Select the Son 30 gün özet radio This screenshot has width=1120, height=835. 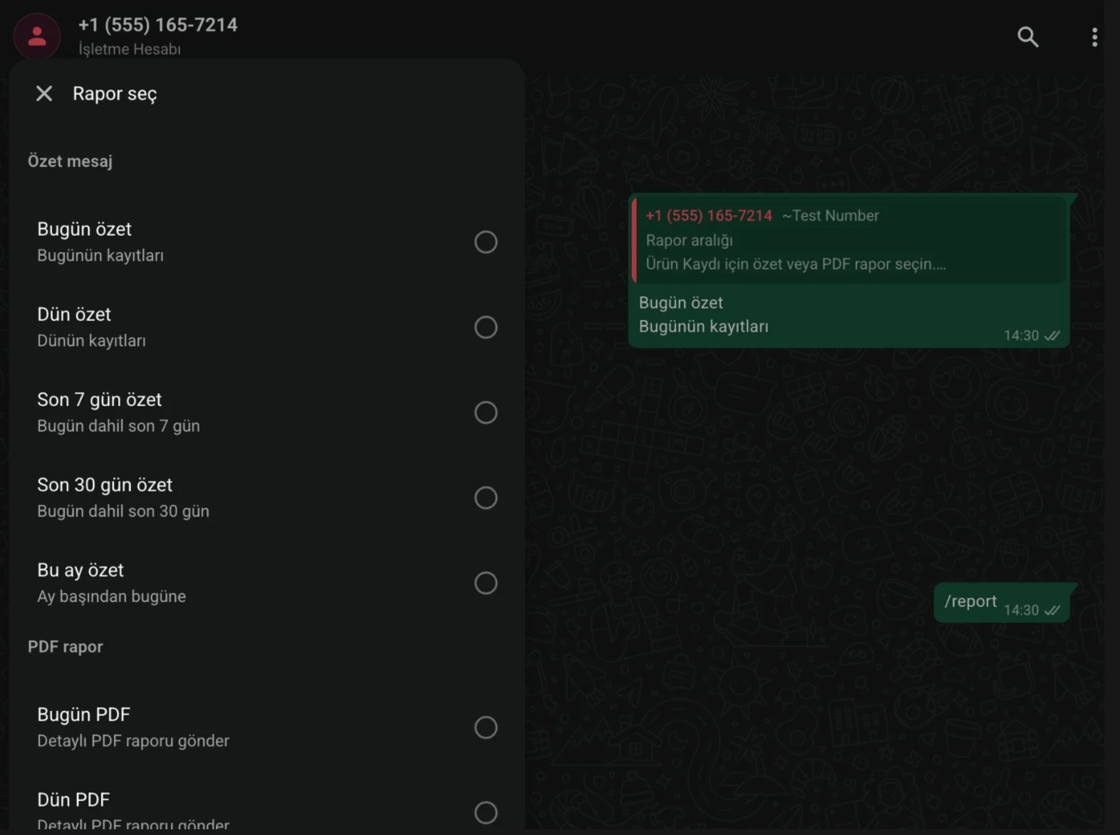point(486,498)
